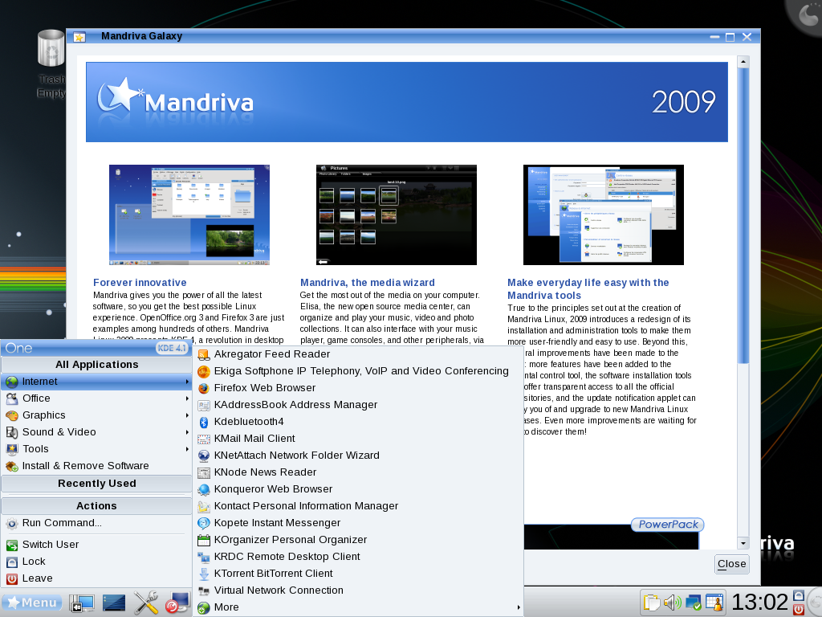
Task: Open Ekiga Softphone from the Internet submenu
Action: pos(359,371)
